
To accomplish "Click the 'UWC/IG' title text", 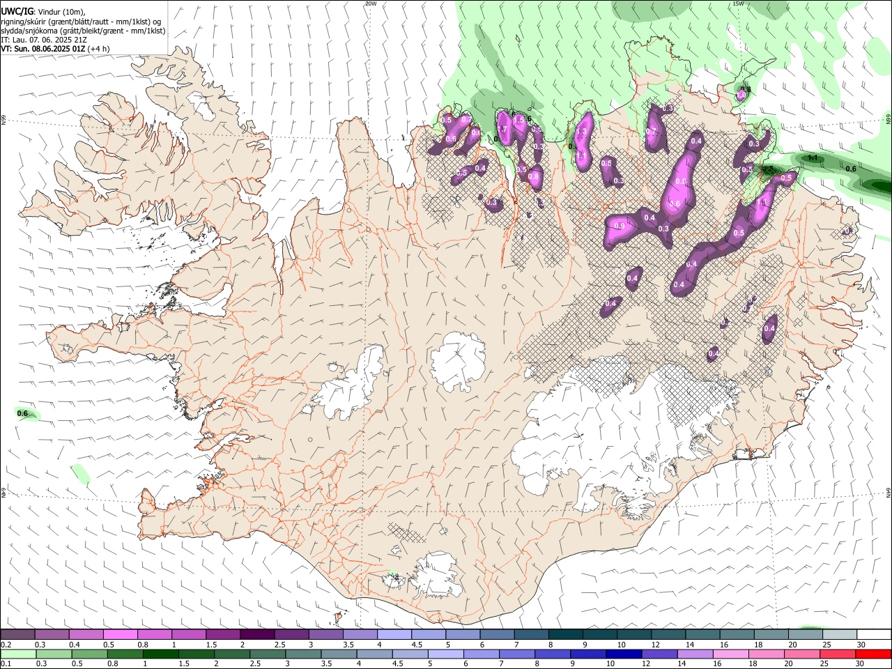I will pyautogui.click(x=17, y=12).
